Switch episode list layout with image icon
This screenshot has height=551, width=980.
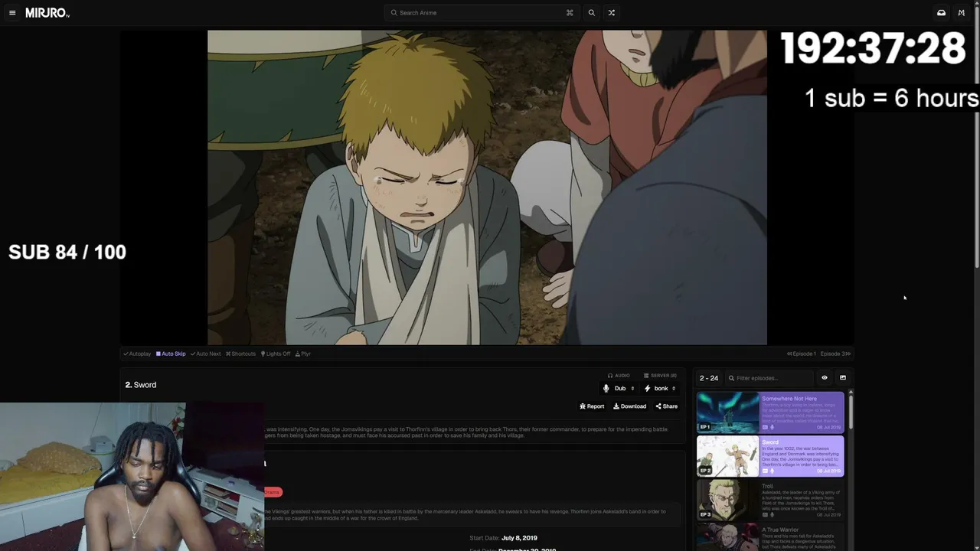click(x=843, y=378)
